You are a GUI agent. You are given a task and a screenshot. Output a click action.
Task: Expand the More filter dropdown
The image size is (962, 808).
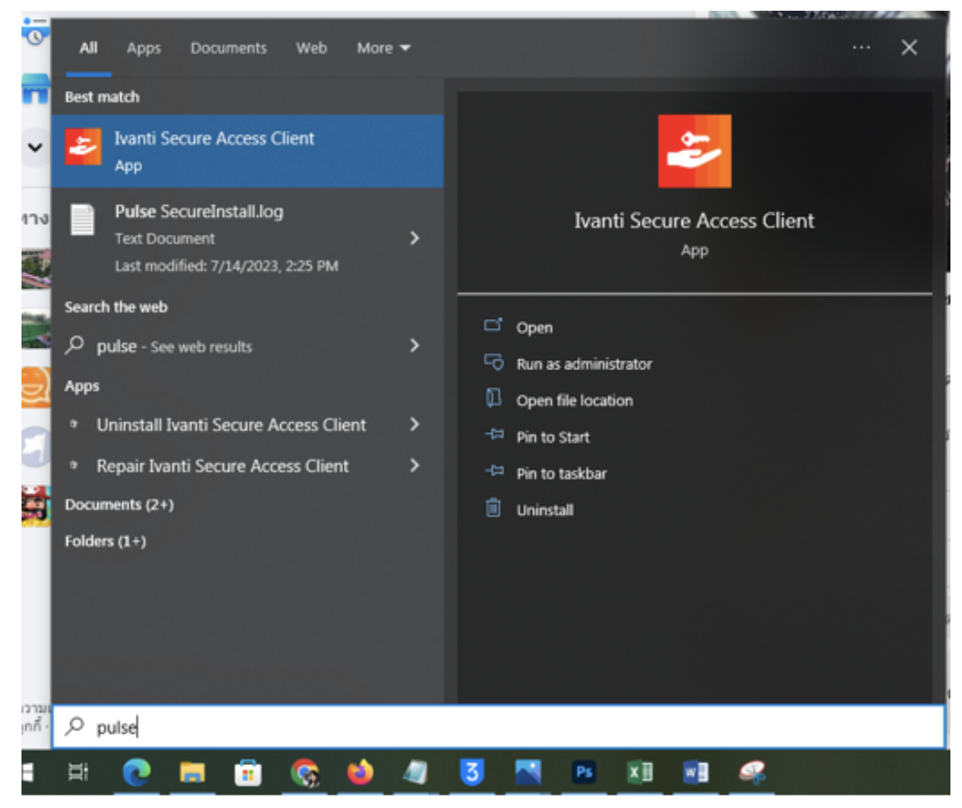pos(383,49)
